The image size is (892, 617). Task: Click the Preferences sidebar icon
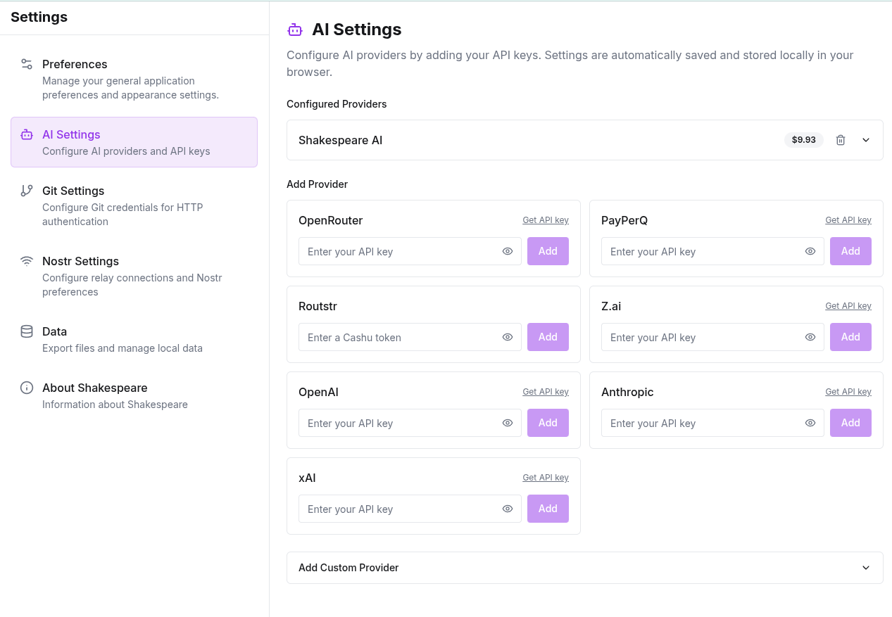tap(26, 63)
